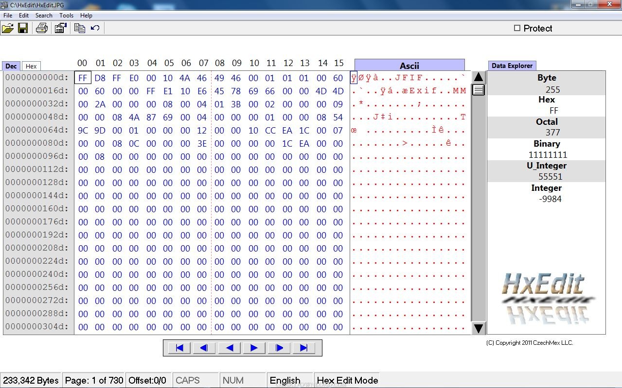Undo the last change with arrow icon
Screen dimensions: 622x388
point(95,28)
